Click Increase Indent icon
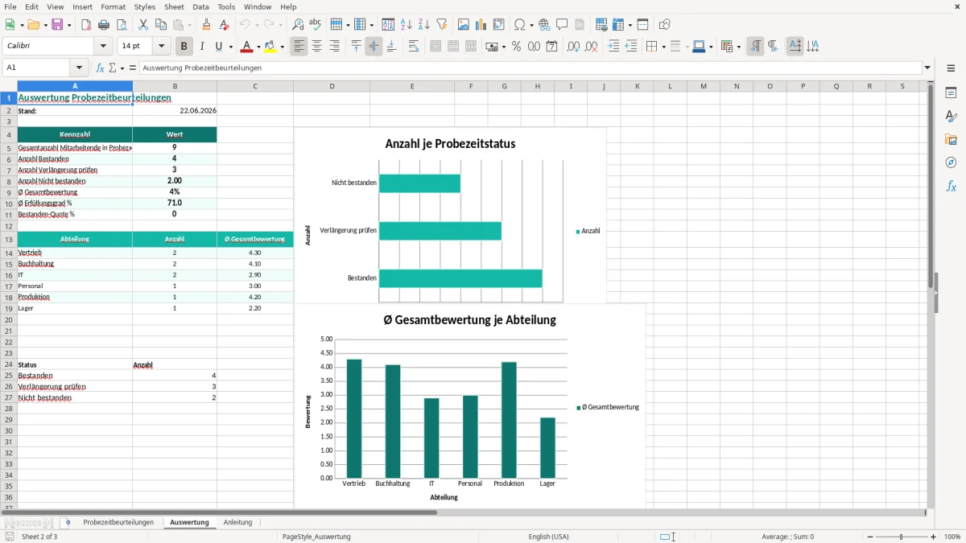This screenshot has width=966, height=543. (613, 47)
